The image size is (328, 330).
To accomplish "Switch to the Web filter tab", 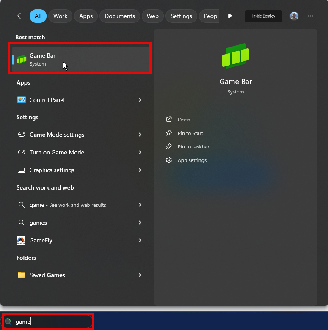I will [153, 16].
